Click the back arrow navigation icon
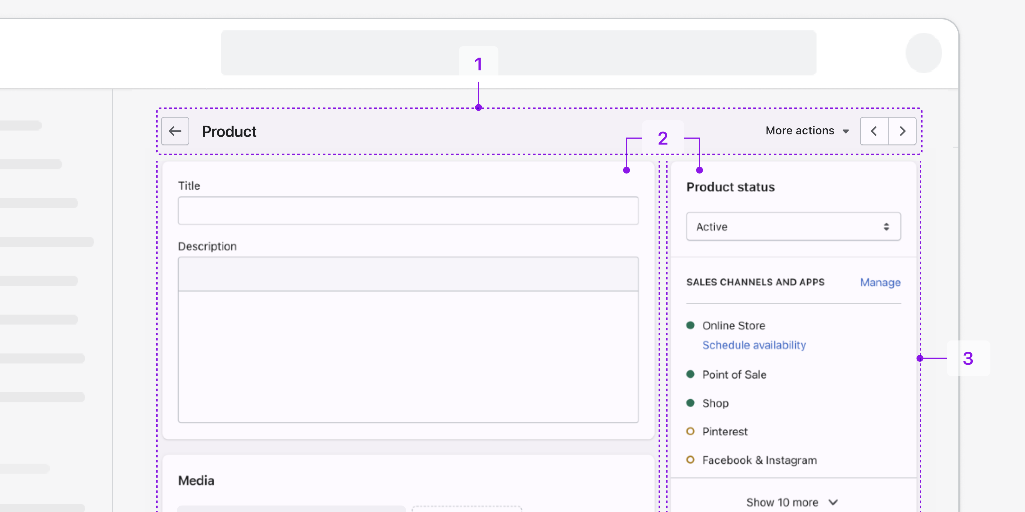The image size is (1025, 512). pyautogui.click(x=175, y=131)
